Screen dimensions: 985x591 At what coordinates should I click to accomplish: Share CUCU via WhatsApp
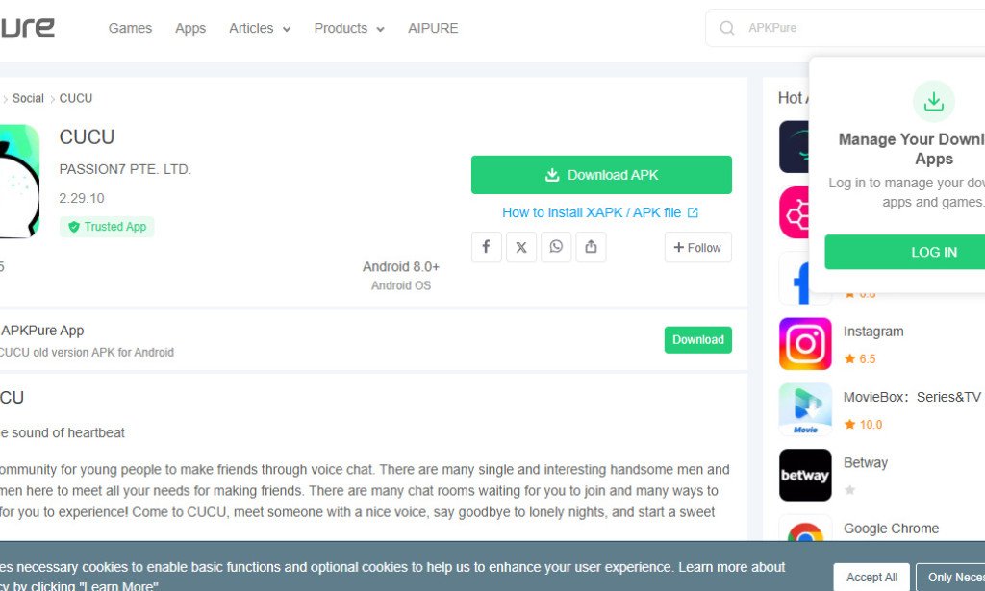[556, 247]
